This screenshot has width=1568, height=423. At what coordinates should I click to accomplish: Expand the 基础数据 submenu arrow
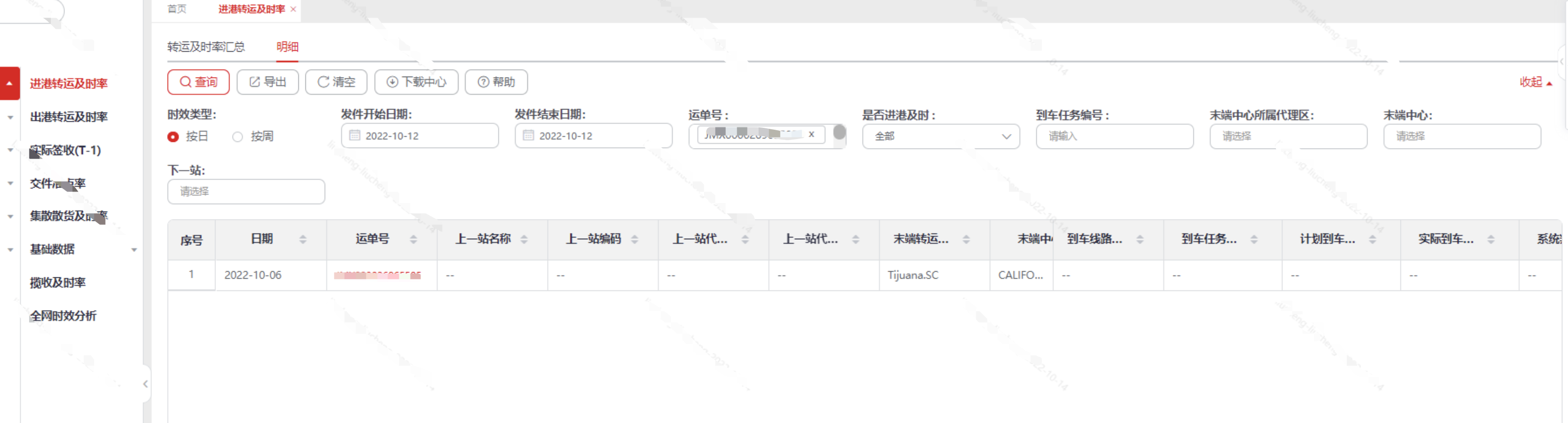[134, 250]
